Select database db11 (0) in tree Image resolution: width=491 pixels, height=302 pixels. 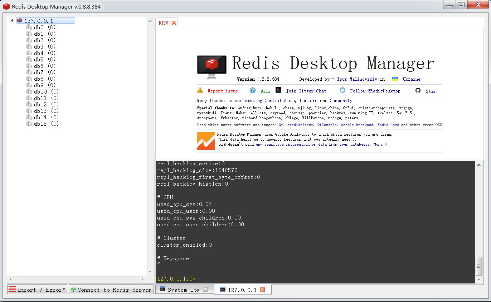point(46,98)
